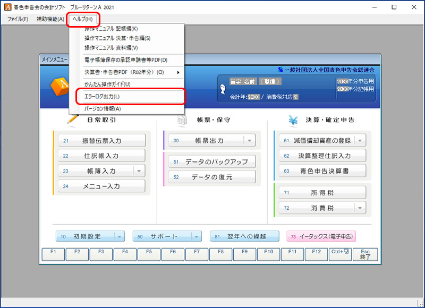Expand the 消費税 dropdown arrow
The height and width of the screenshot is (308, 425).
[360, 208]
